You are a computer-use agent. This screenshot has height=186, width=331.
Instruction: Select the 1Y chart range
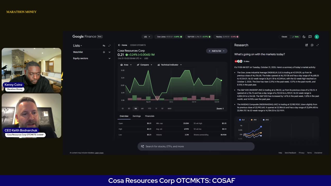pyautogui.click(x=156, y=109)
